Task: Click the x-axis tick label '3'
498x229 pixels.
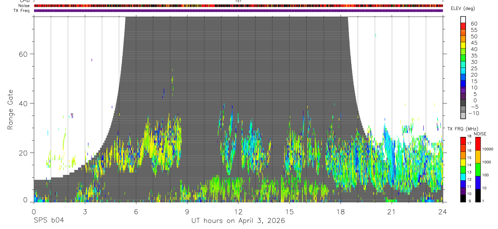Action: click(x=85, y=212)
